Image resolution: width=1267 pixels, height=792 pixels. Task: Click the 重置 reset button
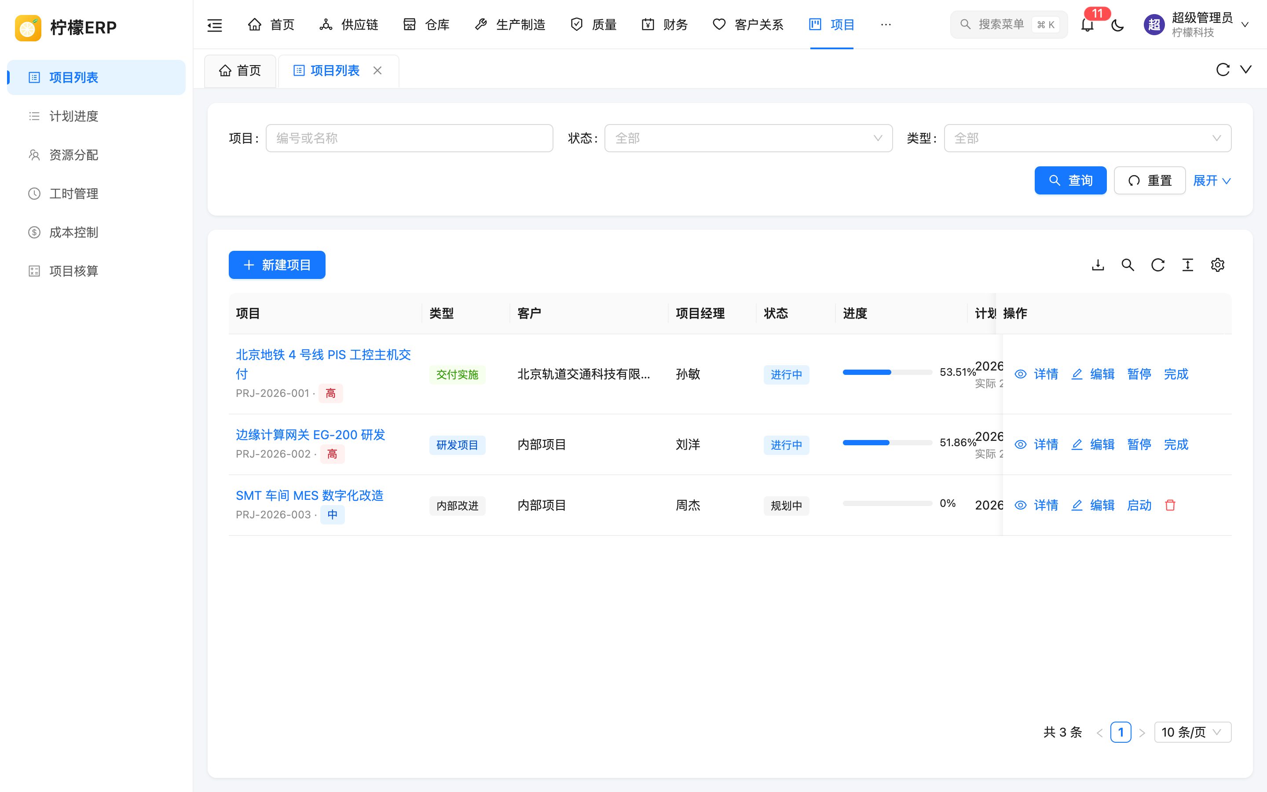click(1149, 181)
